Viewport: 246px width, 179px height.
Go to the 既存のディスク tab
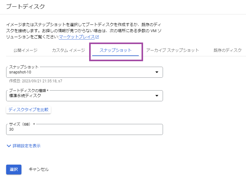point(228,50)
